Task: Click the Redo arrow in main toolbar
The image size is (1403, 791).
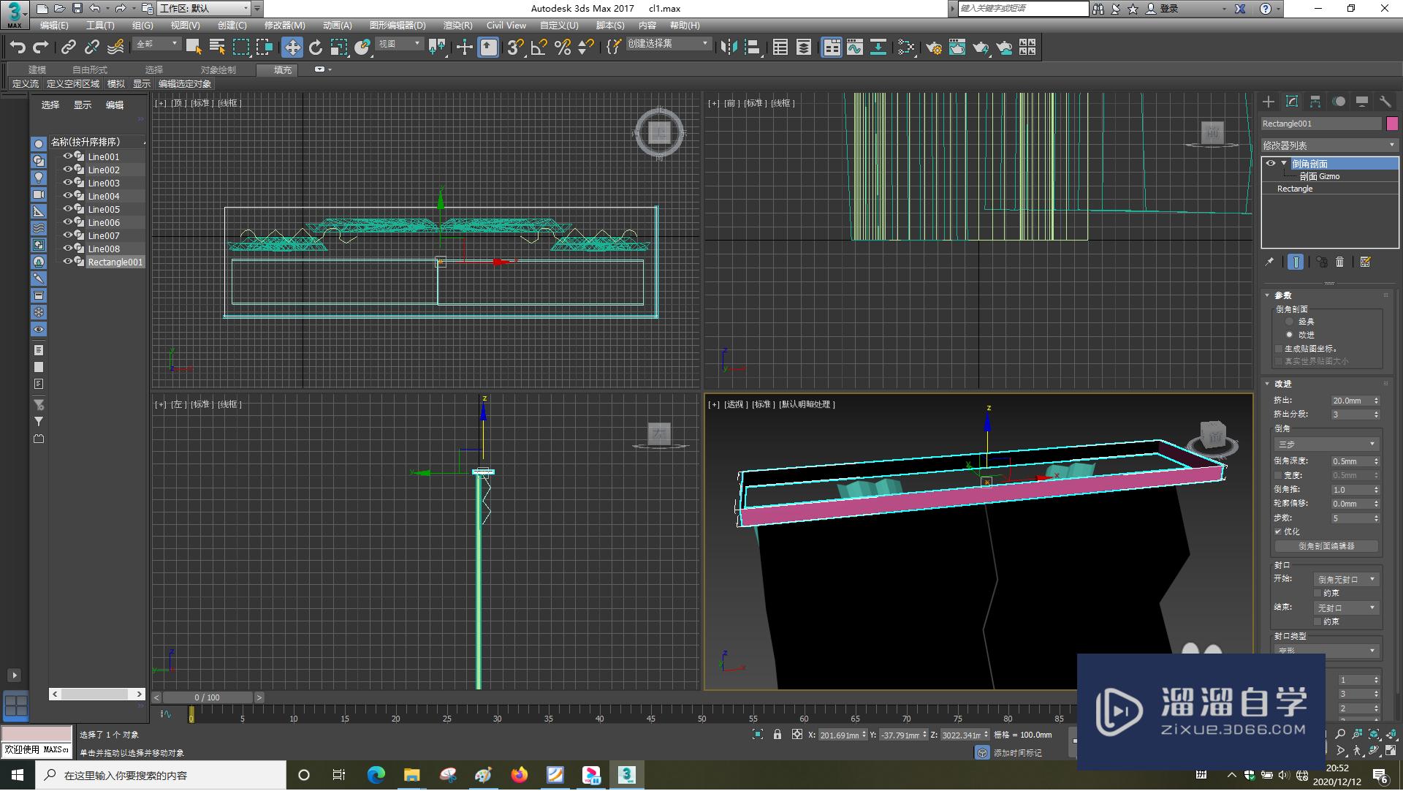Action: pos(41,48)
